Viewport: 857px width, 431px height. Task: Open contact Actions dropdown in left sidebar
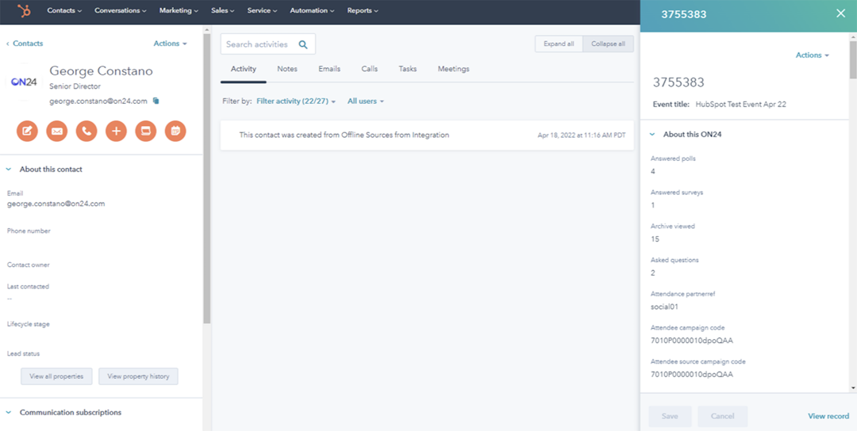(x=170, y=44)
